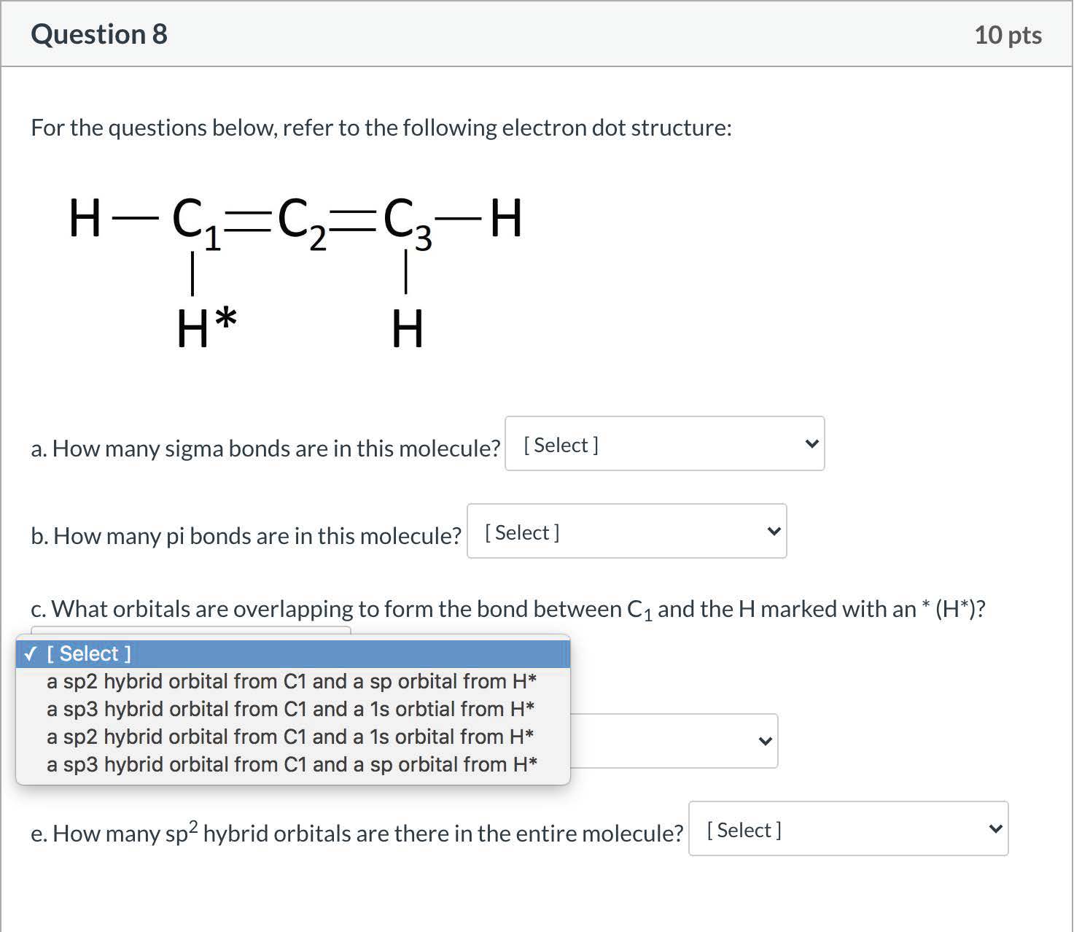Select "sp2 hybrid orbital from C1 and a 1s orbital"
The image size is (1082, 932).
(290, 737)
